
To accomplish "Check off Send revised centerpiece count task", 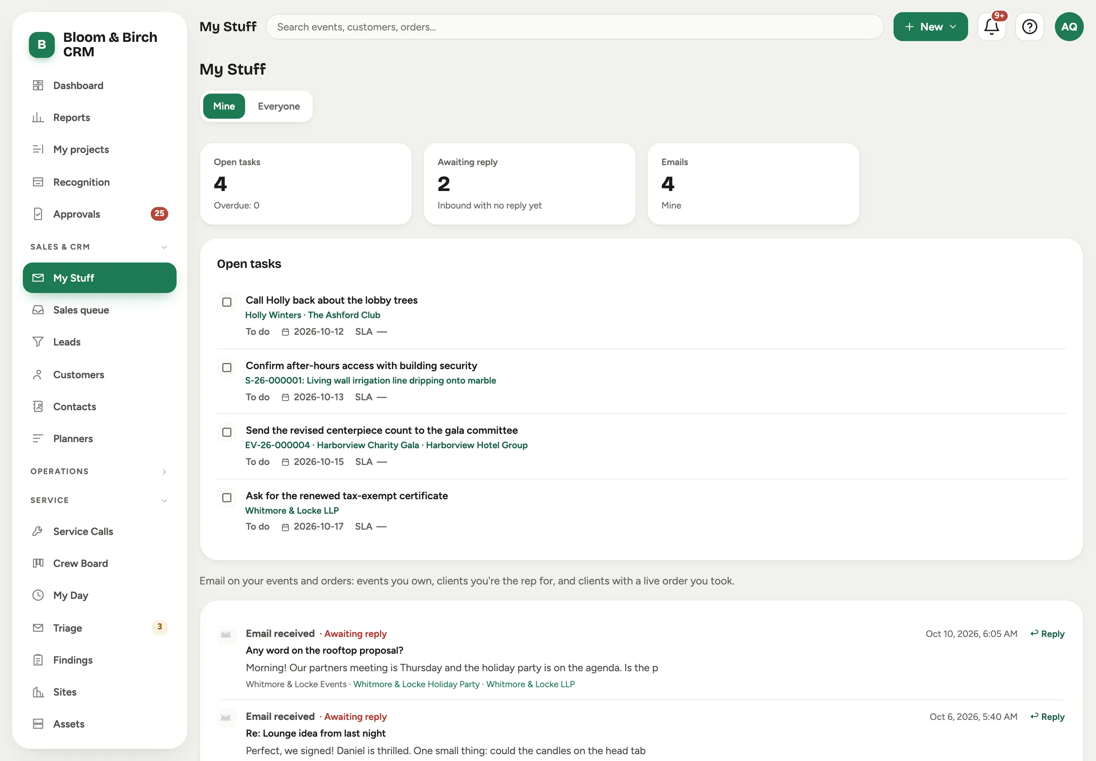I will (x=227, y=432).
